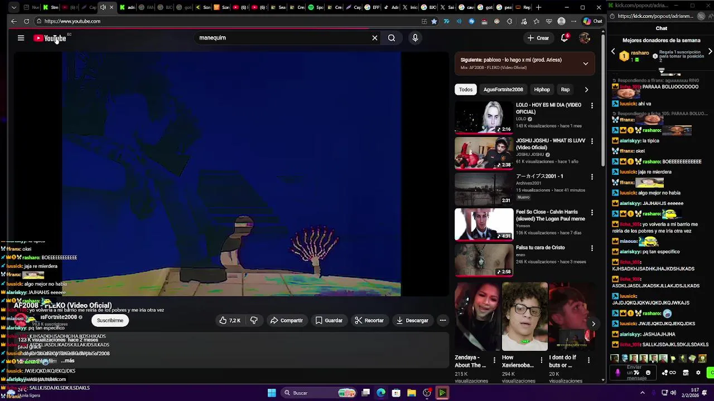
Task: Go to the YouTube home logo
Action: (50, 38)
